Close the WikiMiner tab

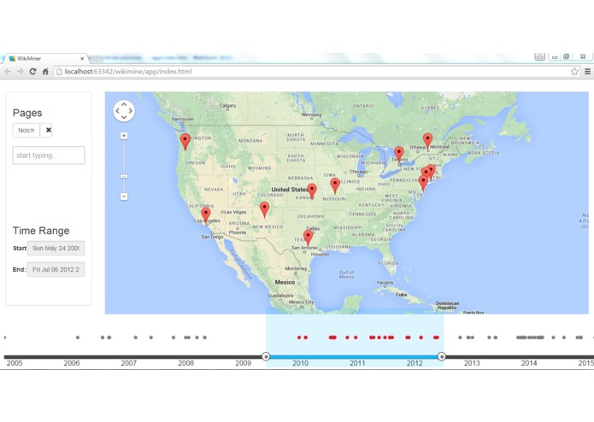[x=82, y=59]
